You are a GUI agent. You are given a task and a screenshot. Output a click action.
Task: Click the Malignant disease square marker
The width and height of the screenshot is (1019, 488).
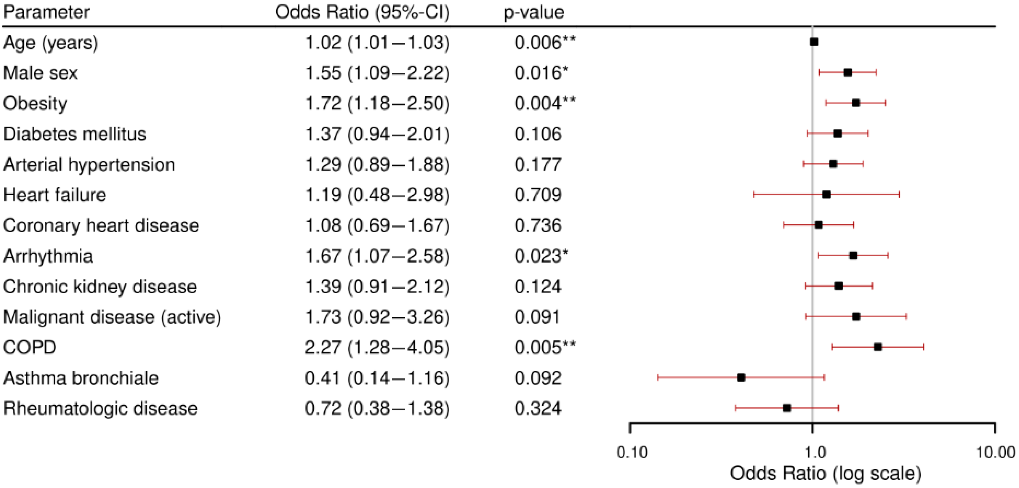click(x=856, y=316)
